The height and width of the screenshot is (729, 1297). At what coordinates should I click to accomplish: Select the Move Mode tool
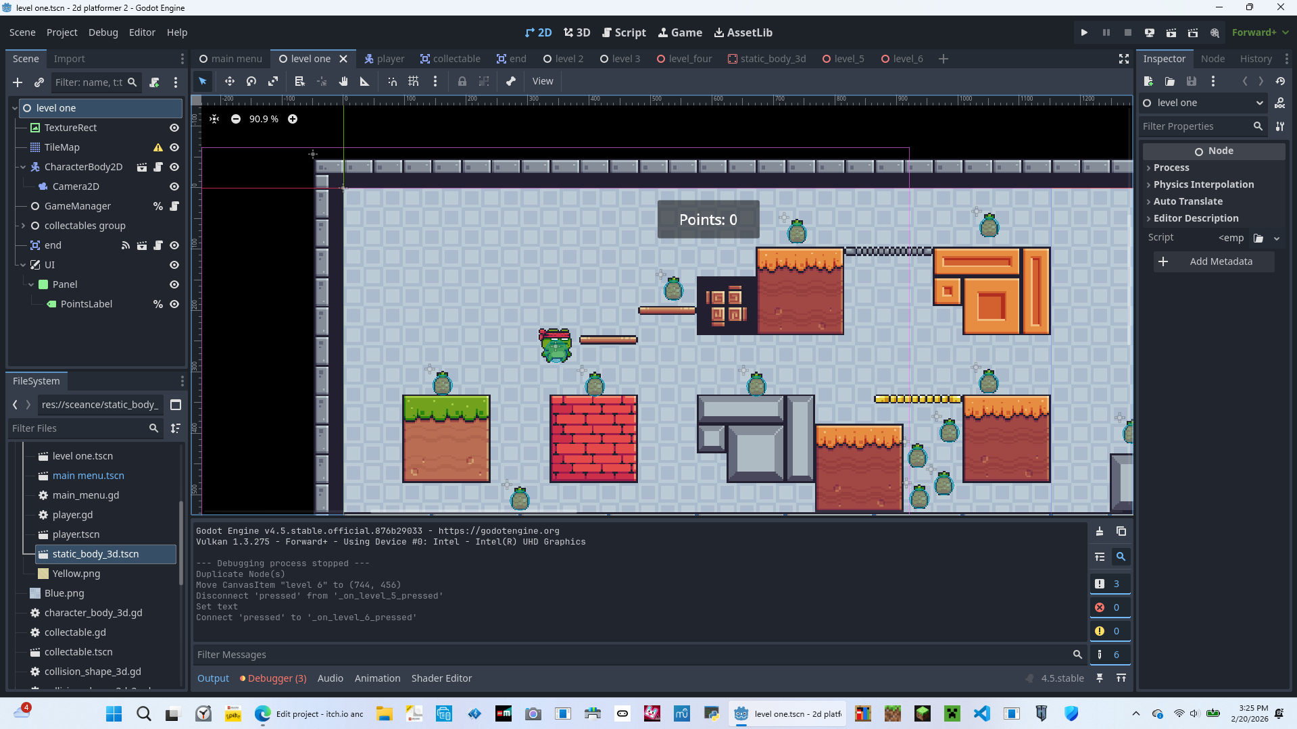[230, 81]
